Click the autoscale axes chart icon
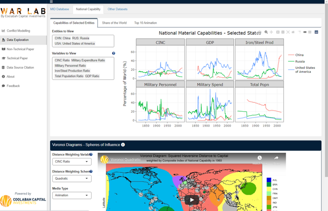Screen dimensions: 328x211 click(288, 32)
